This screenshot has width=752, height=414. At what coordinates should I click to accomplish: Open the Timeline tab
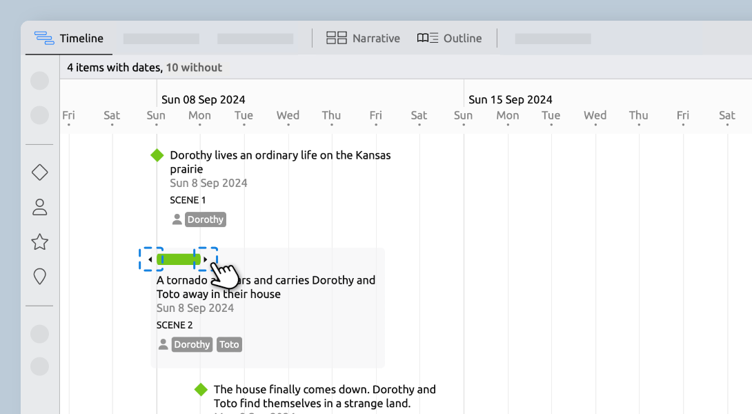pyautogui.click(x=68, y=38)
